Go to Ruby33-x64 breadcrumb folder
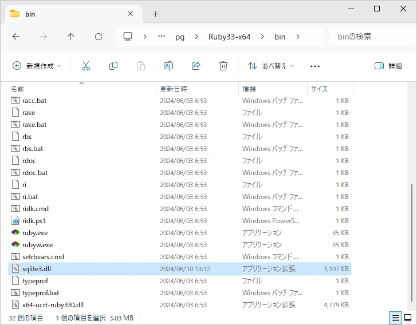Screen dimensions: 417x325 [x=229, y=37]
